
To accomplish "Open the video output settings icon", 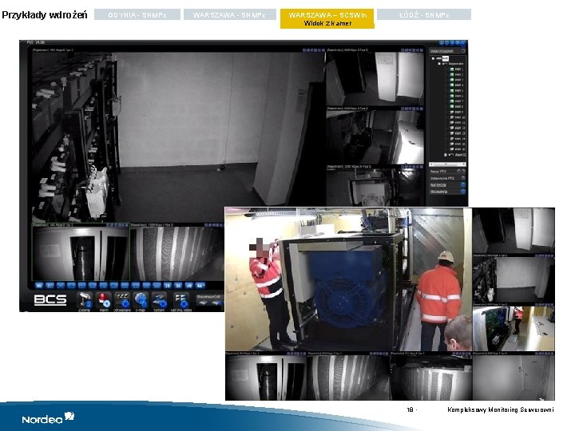I will click(181, 300).
